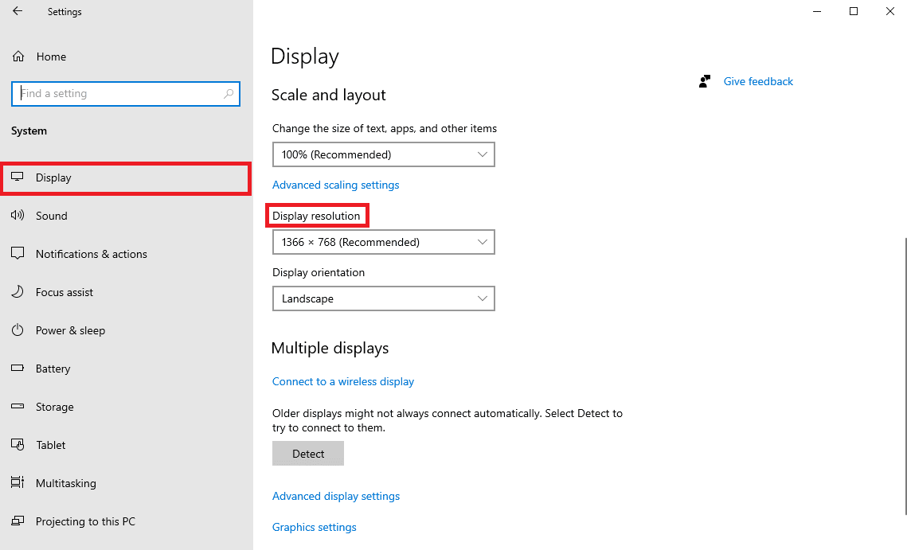
Task: Click the System section label
Action: point(29,131)
